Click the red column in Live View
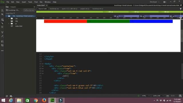This screenshot has width=183, height=103. coord(65,21)
